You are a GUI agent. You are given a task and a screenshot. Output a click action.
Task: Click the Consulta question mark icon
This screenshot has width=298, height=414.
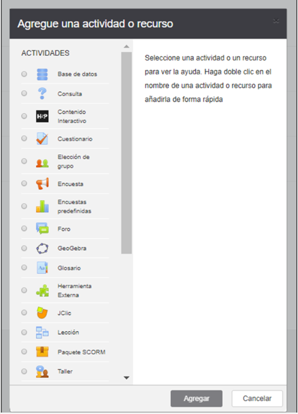tap(42, 94)
